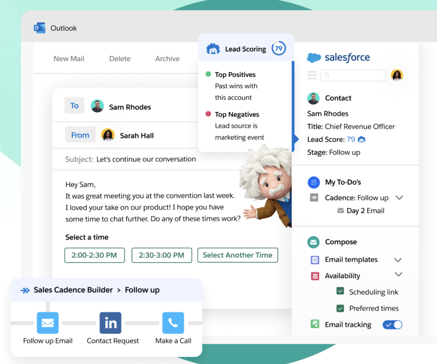The image size is (437, 364).
Task: Click Stage: Follow up text
Action: [x=334, y=152]
